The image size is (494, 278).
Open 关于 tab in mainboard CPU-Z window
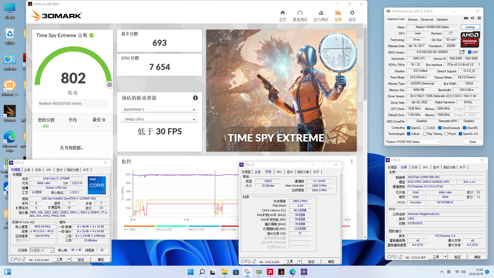tap(462, 167)
